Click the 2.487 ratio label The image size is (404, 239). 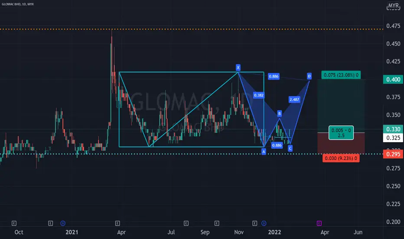294,100
